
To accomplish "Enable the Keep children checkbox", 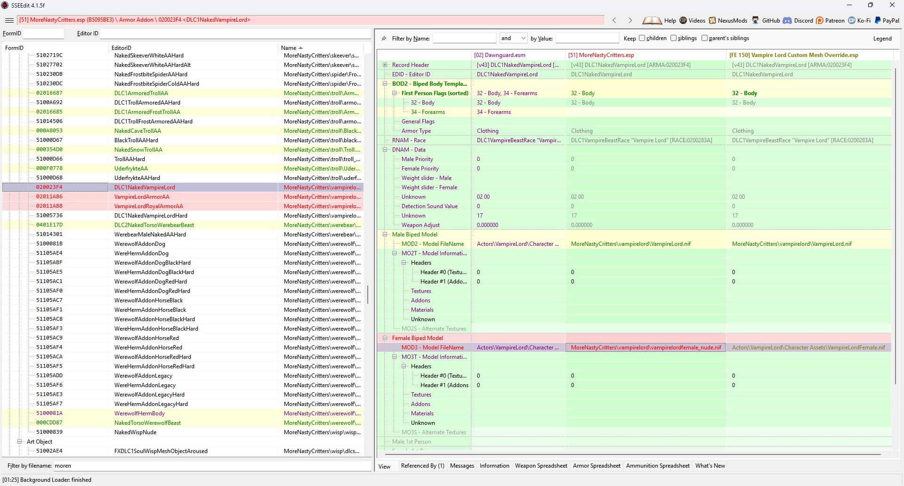I will click(642, 38).
